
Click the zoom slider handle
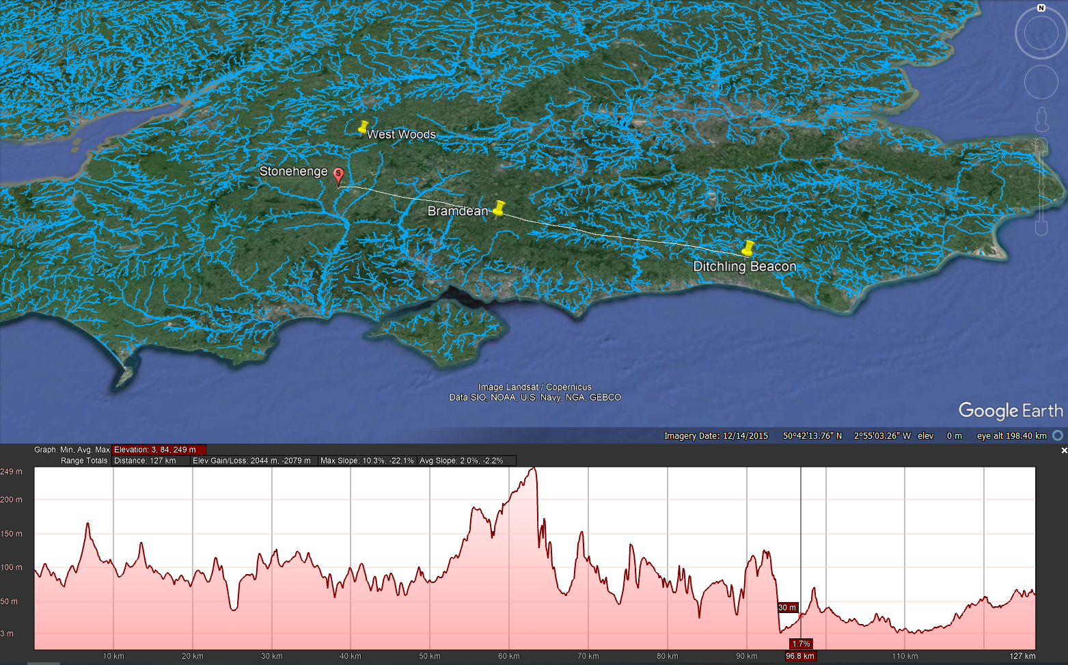[1041, 187]
